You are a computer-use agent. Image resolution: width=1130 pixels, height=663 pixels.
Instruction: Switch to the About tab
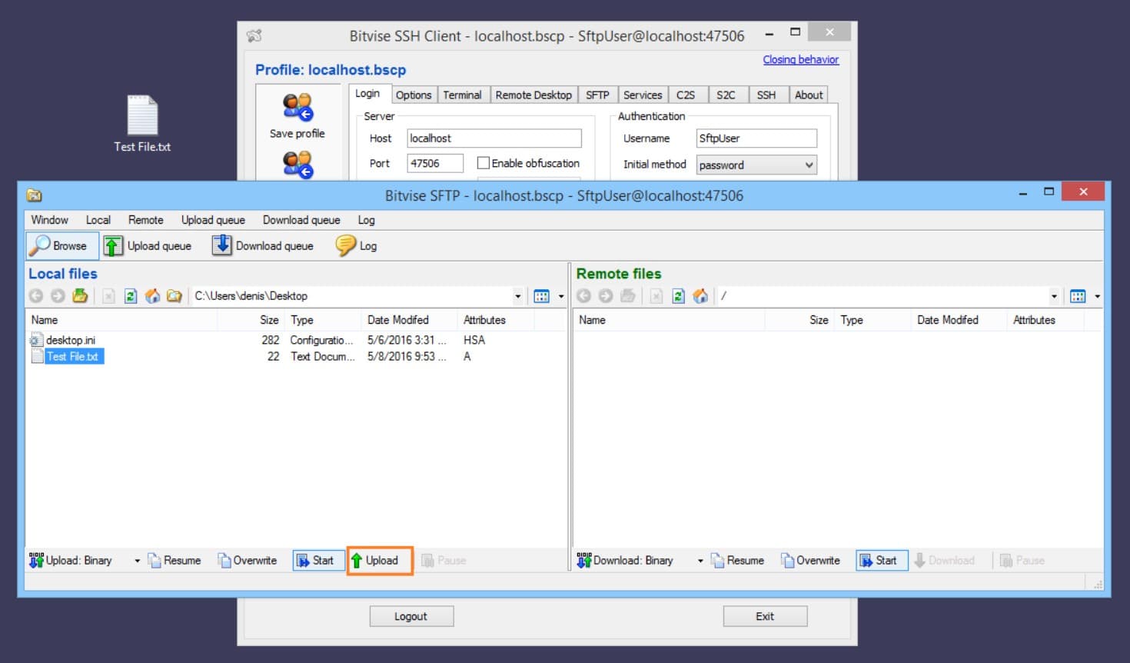coord(809,95)
